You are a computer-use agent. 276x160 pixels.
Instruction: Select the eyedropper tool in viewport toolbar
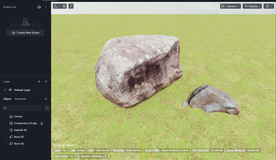tap(71, 6)
